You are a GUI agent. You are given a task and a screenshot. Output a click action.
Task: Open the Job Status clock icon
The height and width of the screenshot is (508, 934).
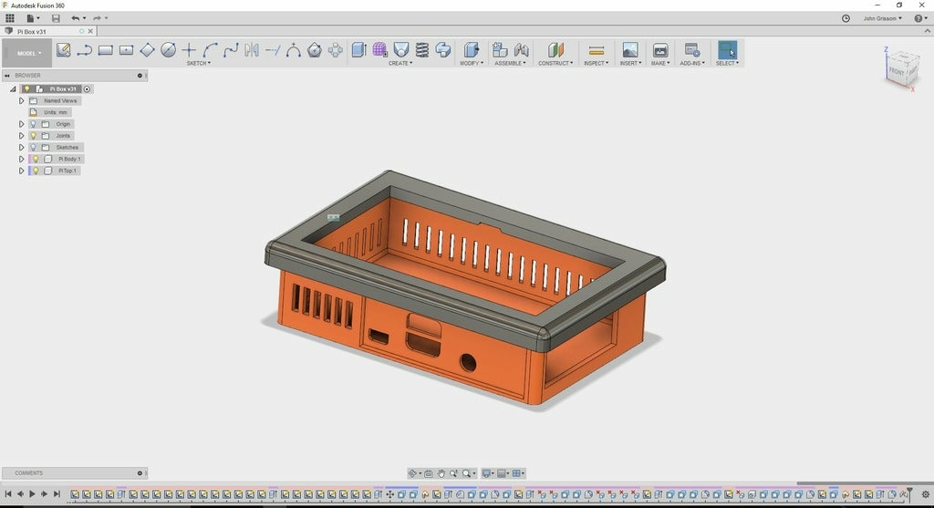(846, 18)
